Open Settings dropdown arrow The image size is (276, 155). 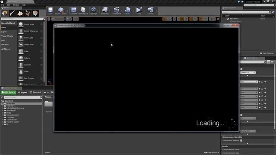(98, 11)
